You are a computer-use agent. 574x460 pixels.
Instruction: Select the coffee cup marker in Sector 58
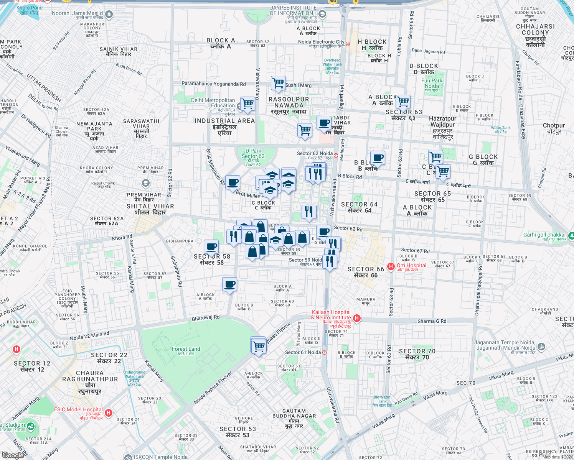pyautogui.click(x=211, y=246)
